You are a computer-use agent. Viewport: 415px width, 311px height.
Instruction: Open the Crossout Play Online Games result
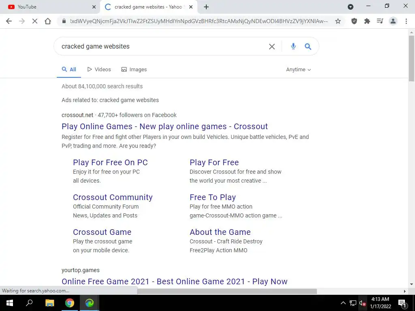tap(165, 126)
